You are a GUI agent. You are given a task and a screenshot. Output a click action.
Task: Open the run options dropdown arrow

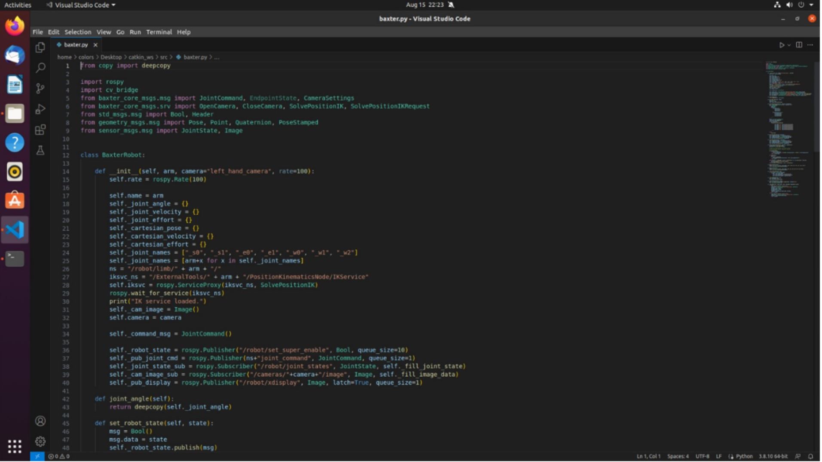click(x=789, y=45)
